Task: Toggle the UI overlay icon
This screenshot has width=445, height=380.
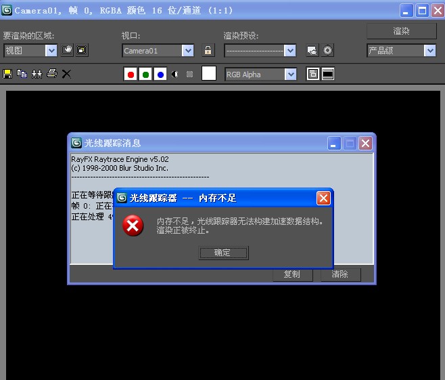Action: [x=312, y=74]
